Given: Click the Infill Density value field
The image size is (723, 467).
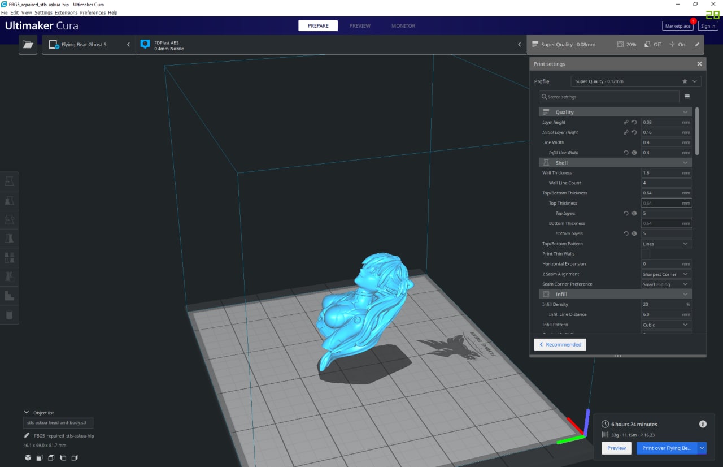Looking at the screenshot, I should pos(667,304).
